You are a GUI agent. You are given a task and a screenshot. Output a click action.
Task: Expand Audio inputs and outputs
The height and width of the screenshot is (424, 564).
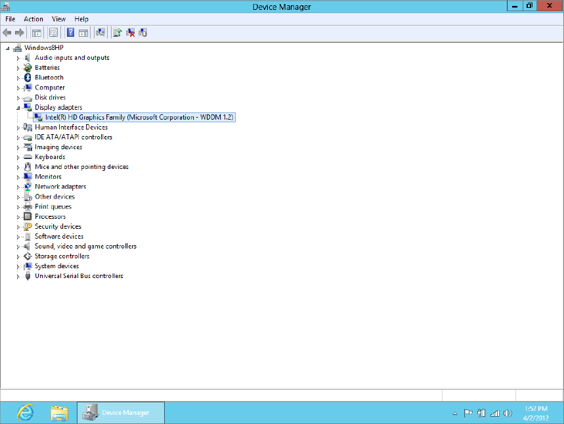[18, 58]
